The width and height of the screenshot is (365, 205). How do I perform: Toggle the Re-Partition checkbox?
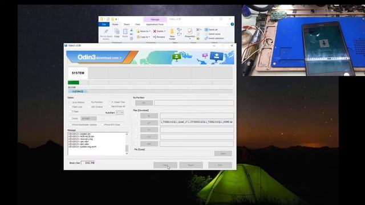(89, 102)
